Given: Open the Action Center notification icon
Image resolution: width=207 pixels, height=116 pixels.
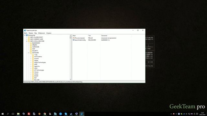Looking at the screenshot, I should (197, 114).
